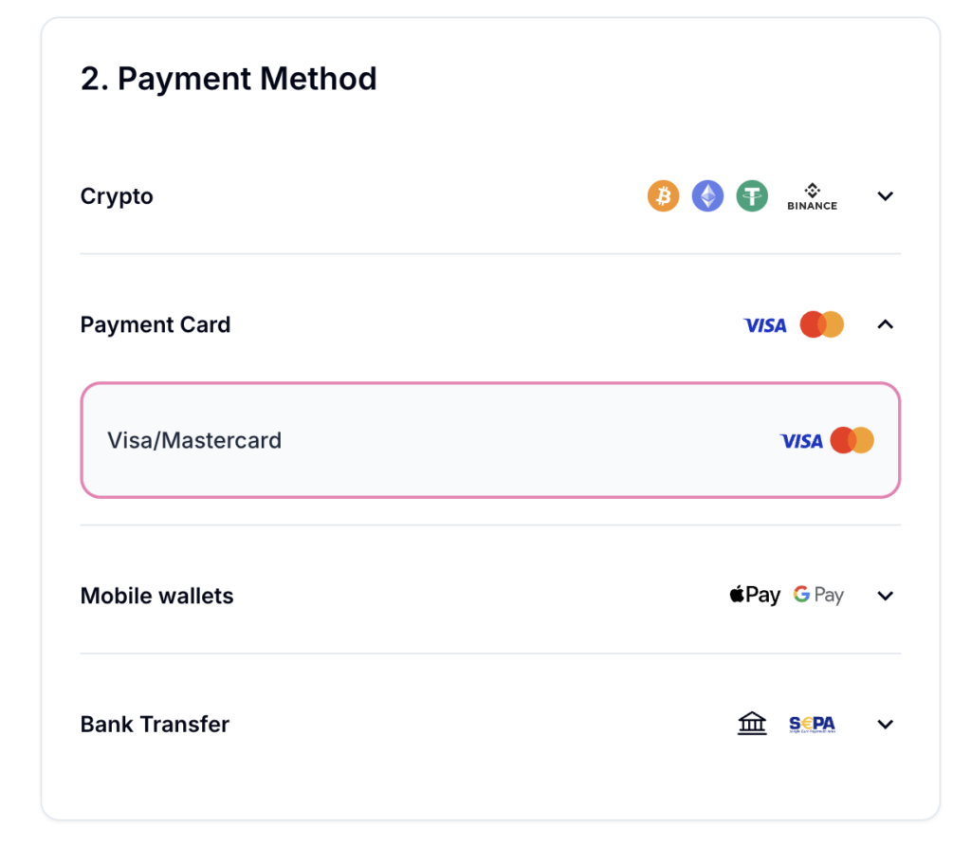Click the Visa icon inside the selected Visa/Mastercard card
The height and width of the screenshot is (847, 971).
coord(801,440)
